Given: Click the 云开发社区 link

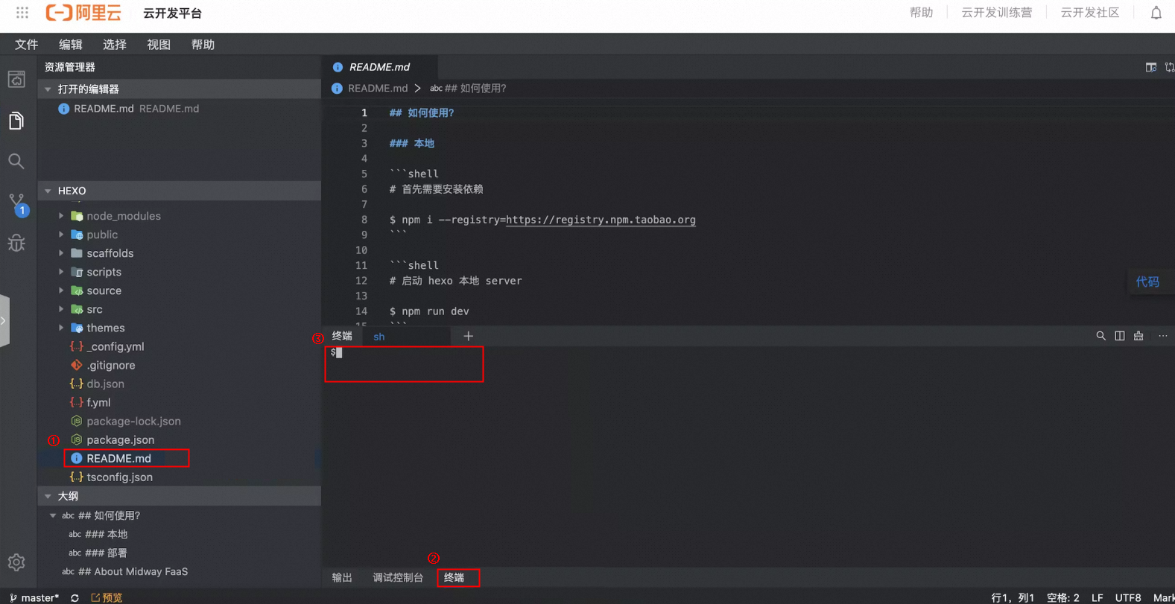Looking at the screenshot, I should [1089, 13].
